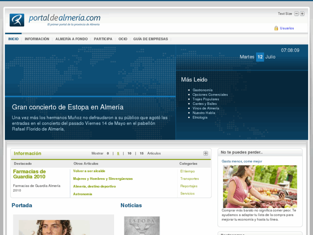Click the Estopa album thumbnail under Noticias
The image size is (313, 235).
pos(142,226)
